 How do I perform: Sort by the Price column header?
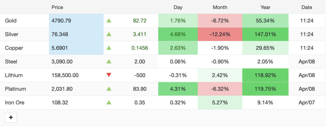57,7
